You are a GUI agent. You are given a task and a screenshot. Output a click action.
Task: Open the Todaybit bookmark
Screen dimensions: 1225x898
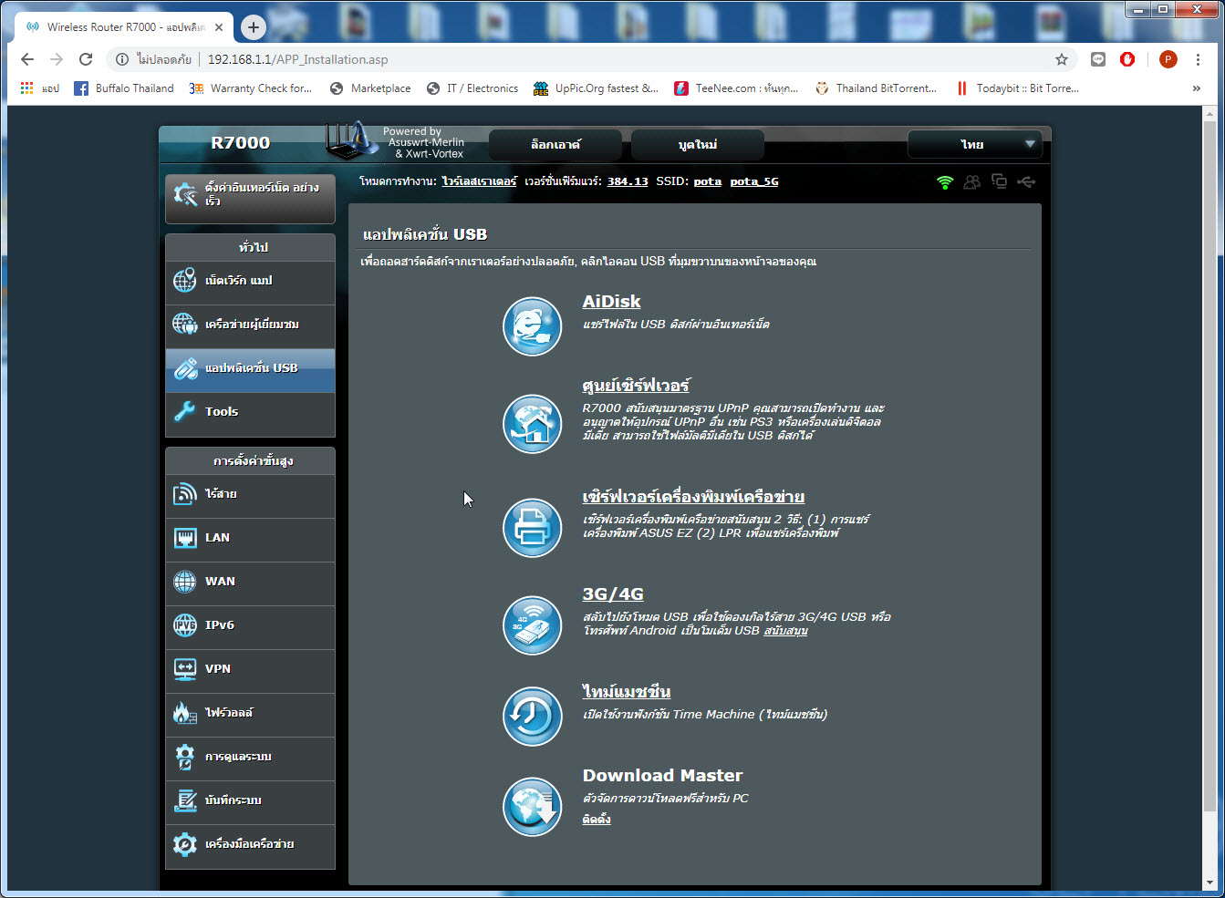(x=1017, y=88)
